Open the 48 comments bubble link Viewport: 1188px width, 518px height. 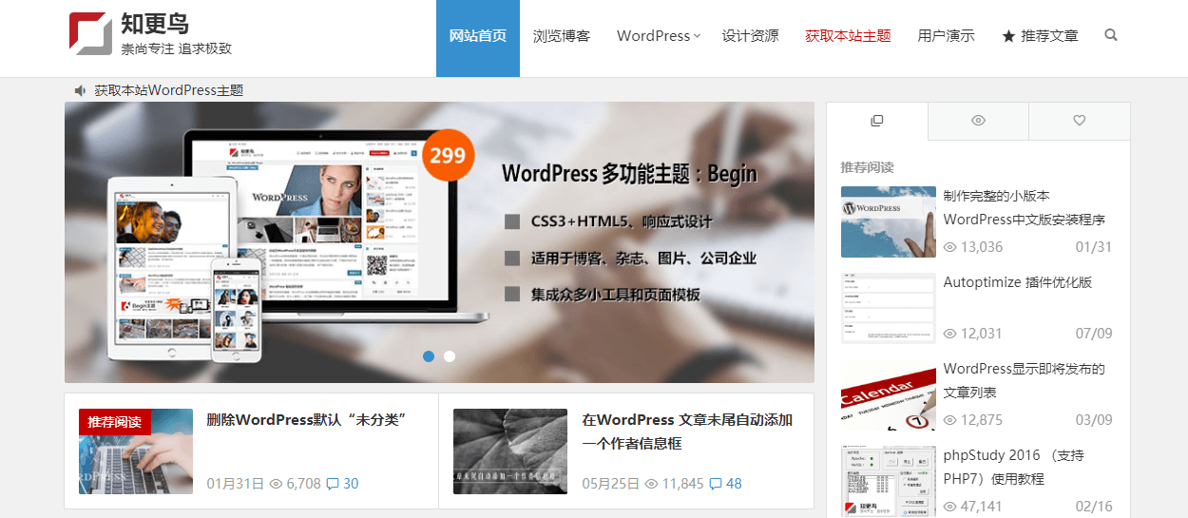click(x=725, y=484)
